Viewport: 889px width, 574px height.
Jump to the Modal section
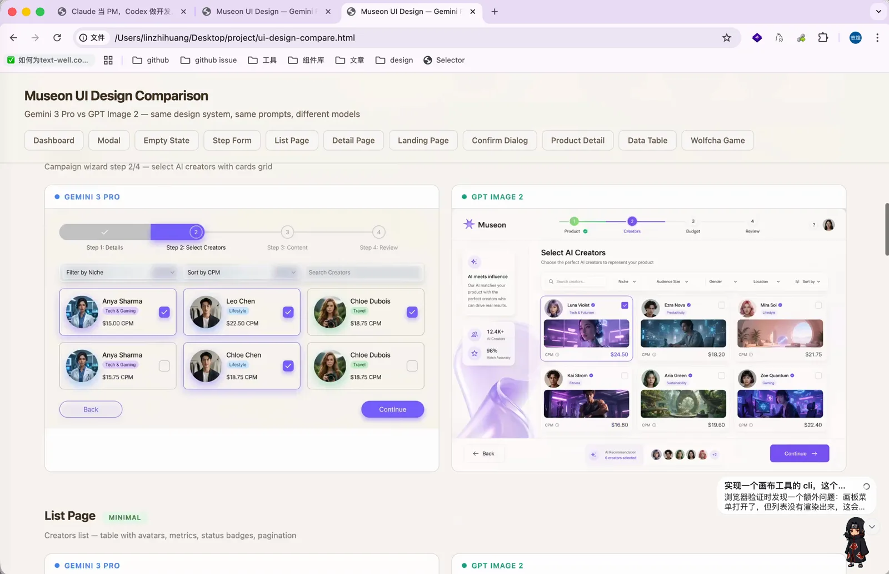109,141
